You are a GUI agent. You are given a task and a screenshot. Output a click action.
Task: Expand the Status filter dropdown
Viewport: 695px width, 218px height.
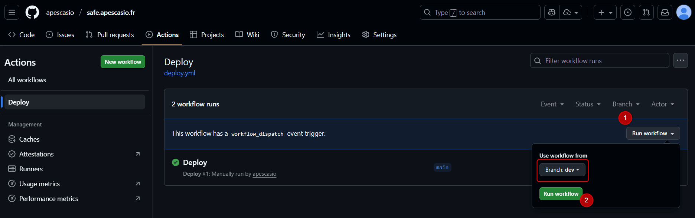click(x=588, y=104)
